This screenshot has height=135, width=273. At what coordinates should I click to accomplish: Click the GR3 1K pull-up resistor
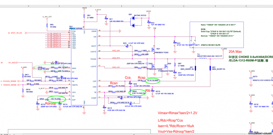(x=47, y=26)
